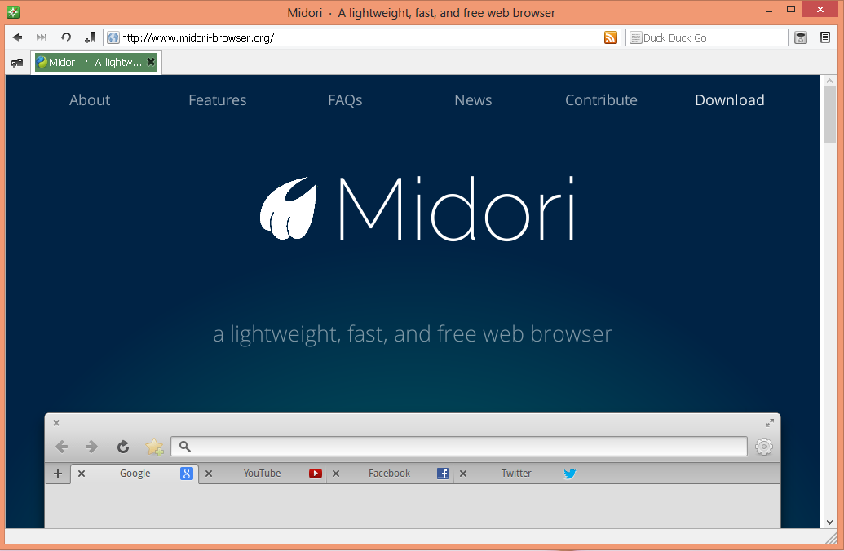The width and height of the screenshot is (844, 551).
Task: Click the Facebook favicon
Action: click(443, 474)
